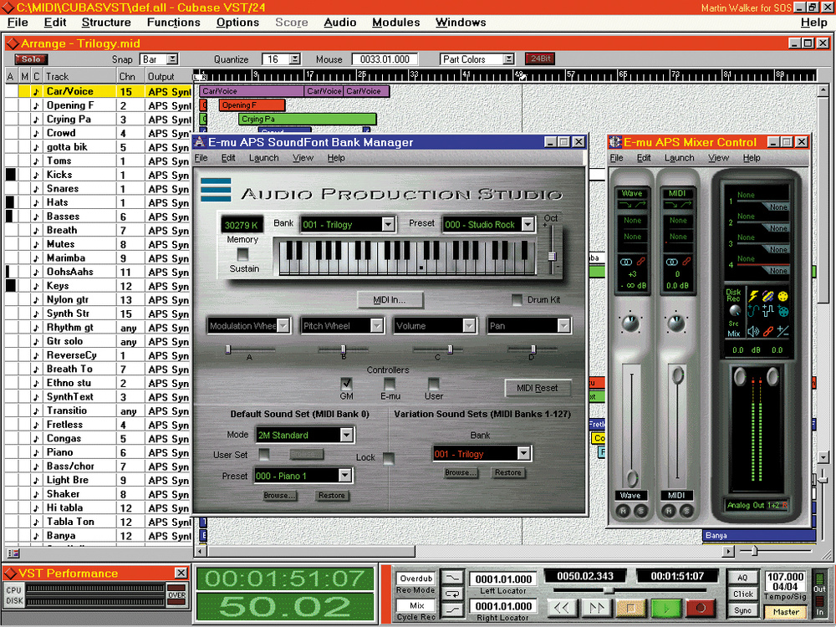Open Launch menu in SoundFont Bank Manager
Viewport: 836px width, 627px height.
point(263,158)
